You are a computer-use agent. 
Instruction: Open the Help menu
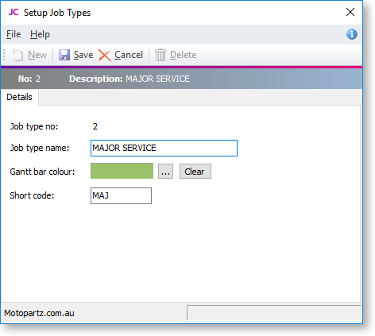(x=40, y=34)
